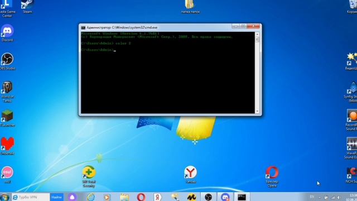Launch Discord from the desktop
Image resolution: width=357 pixels, height=201 pixels.
(7, 33)
